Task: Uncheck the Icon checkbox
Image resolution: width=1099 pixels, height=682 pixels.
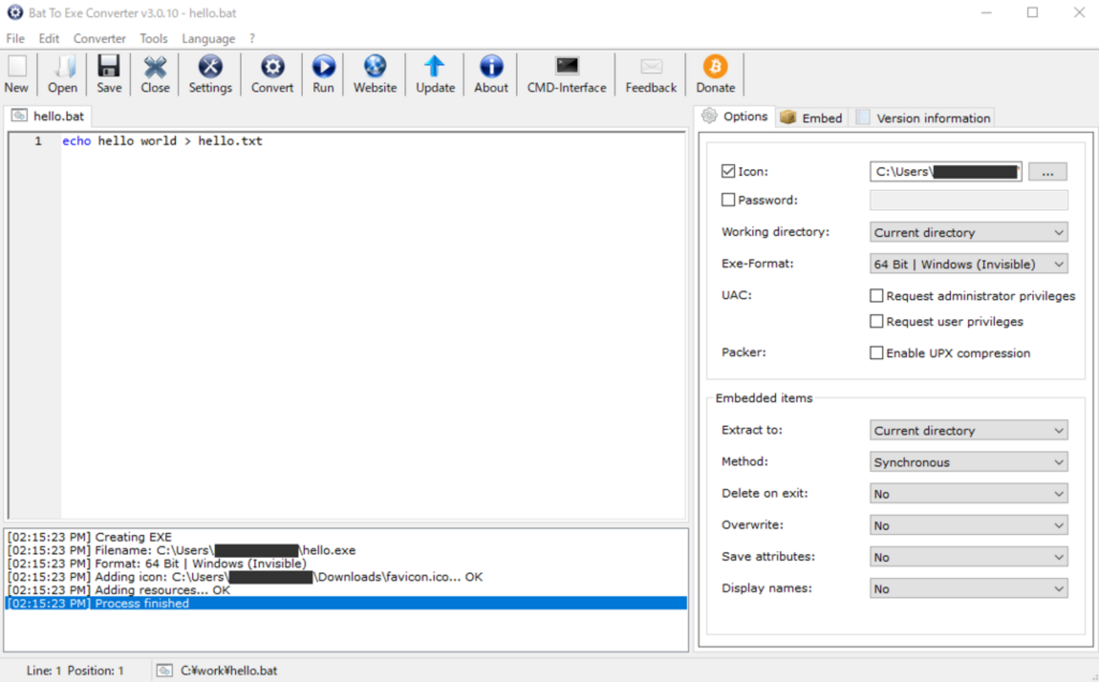Action: pos(728,172)
